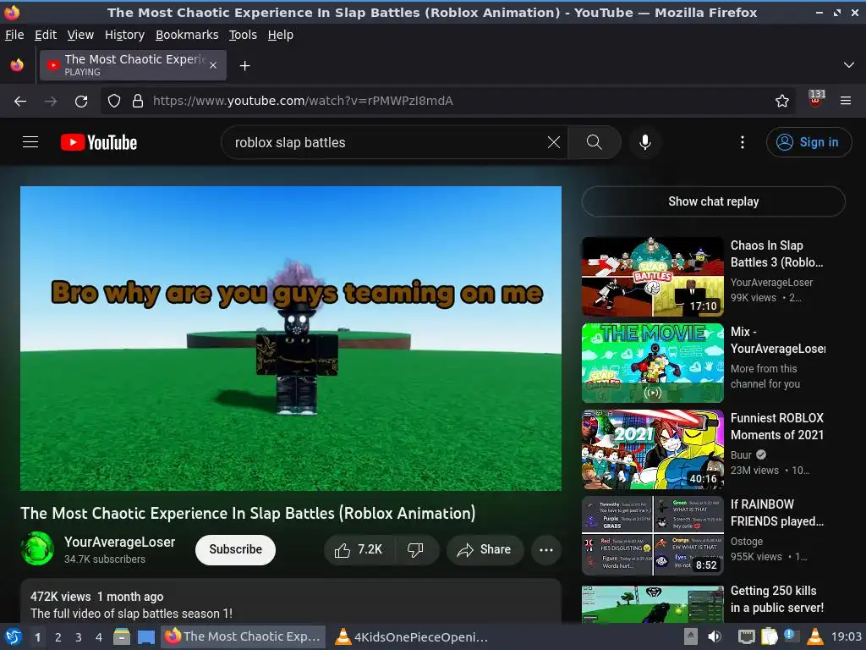Image resolution: width=866 pixels, height=650 pixels.
Task: Open the Firefox View icon left of tabs
Action: [x=17, y=65]
